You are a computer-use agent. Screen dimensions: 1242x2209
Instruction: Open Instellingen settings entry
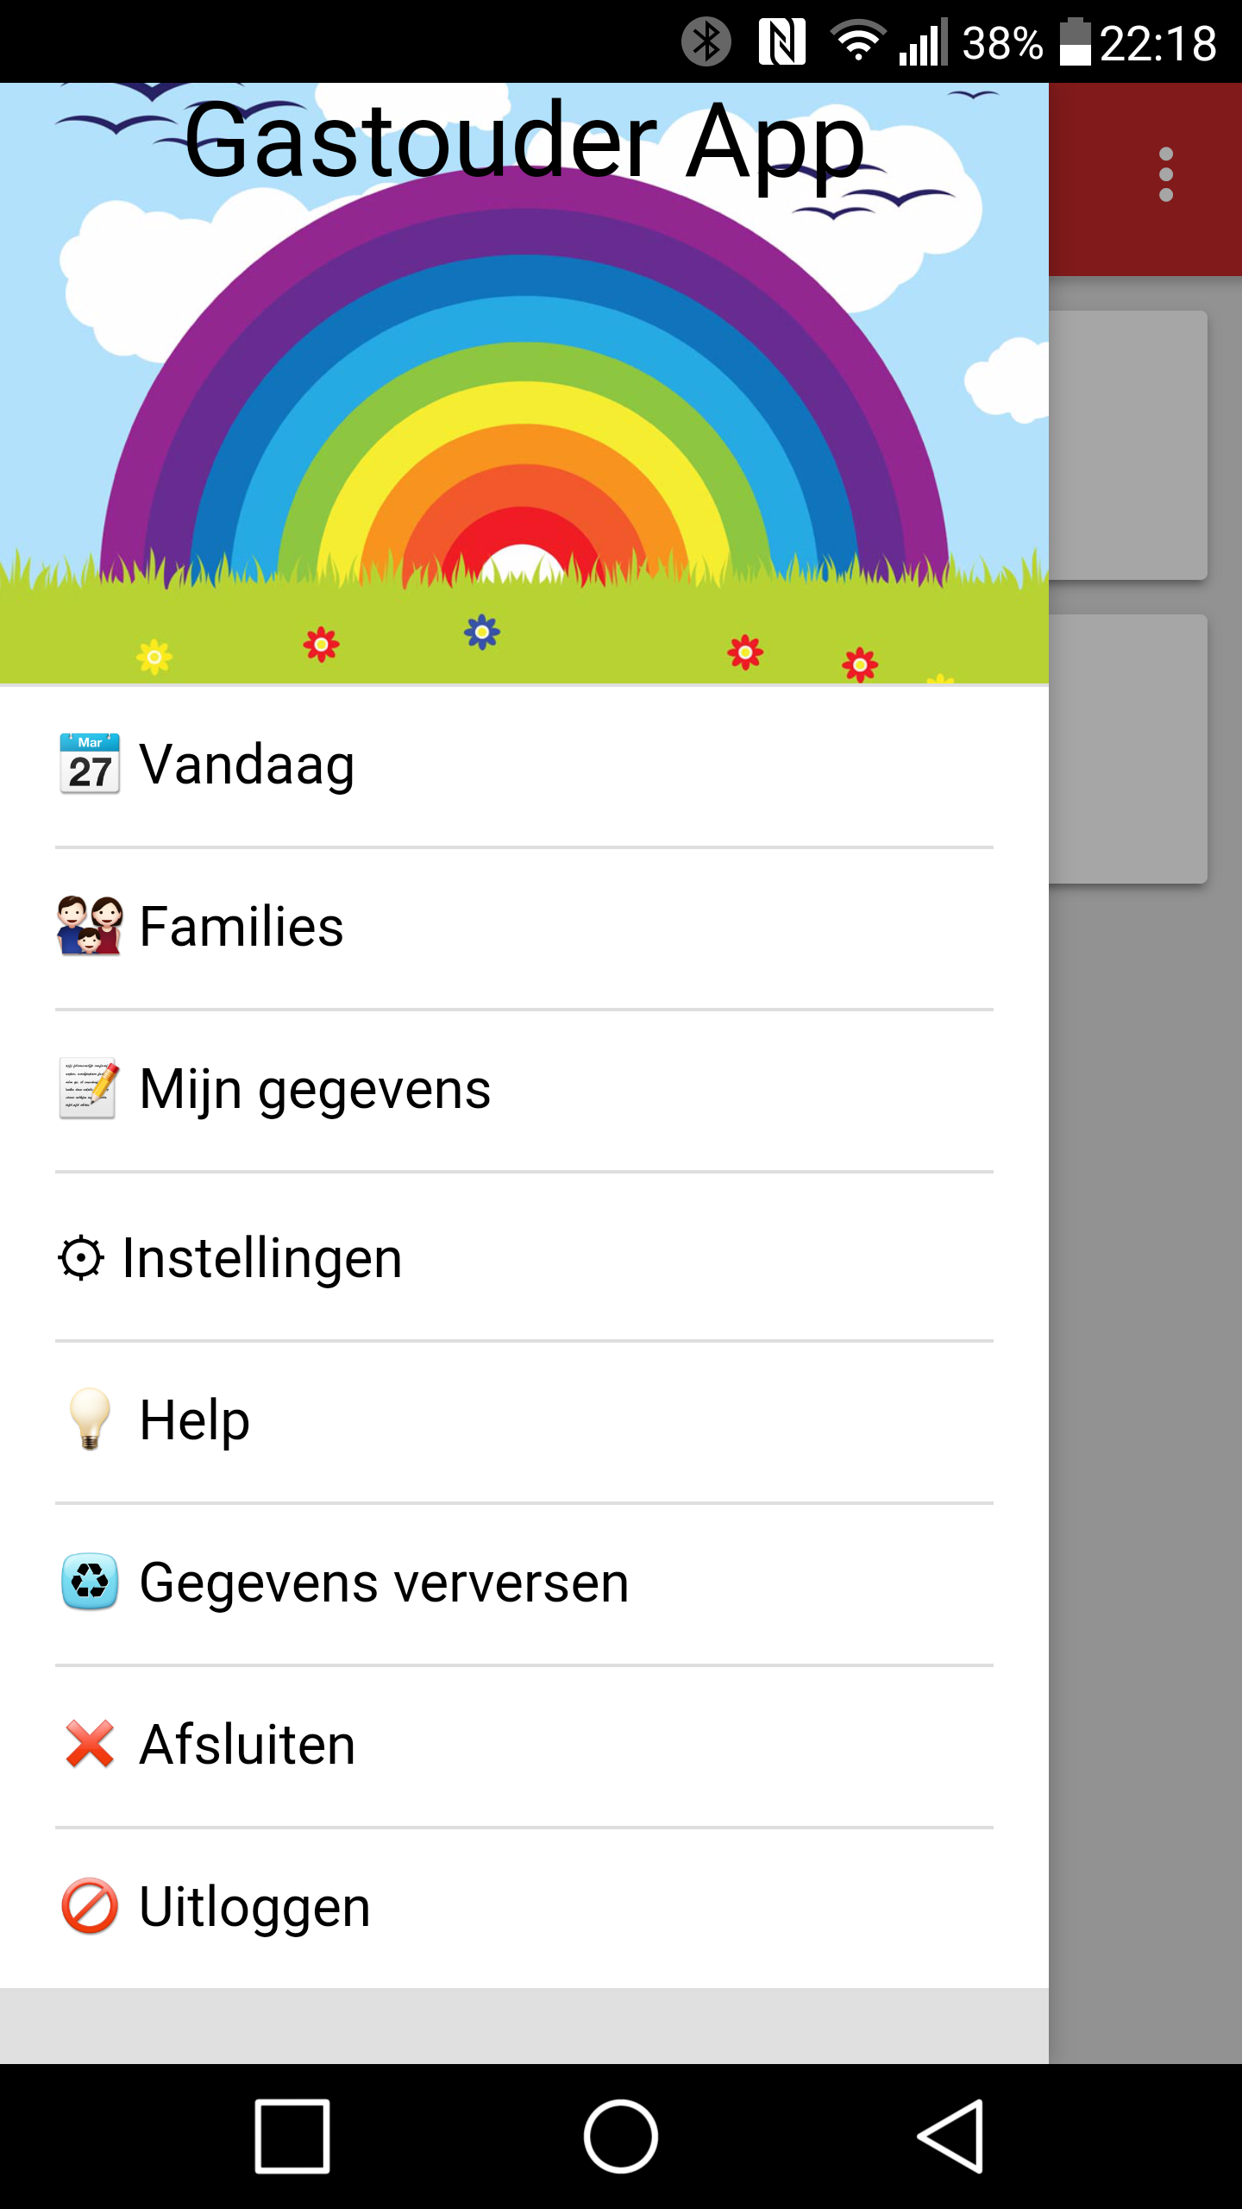[262, 1258]
